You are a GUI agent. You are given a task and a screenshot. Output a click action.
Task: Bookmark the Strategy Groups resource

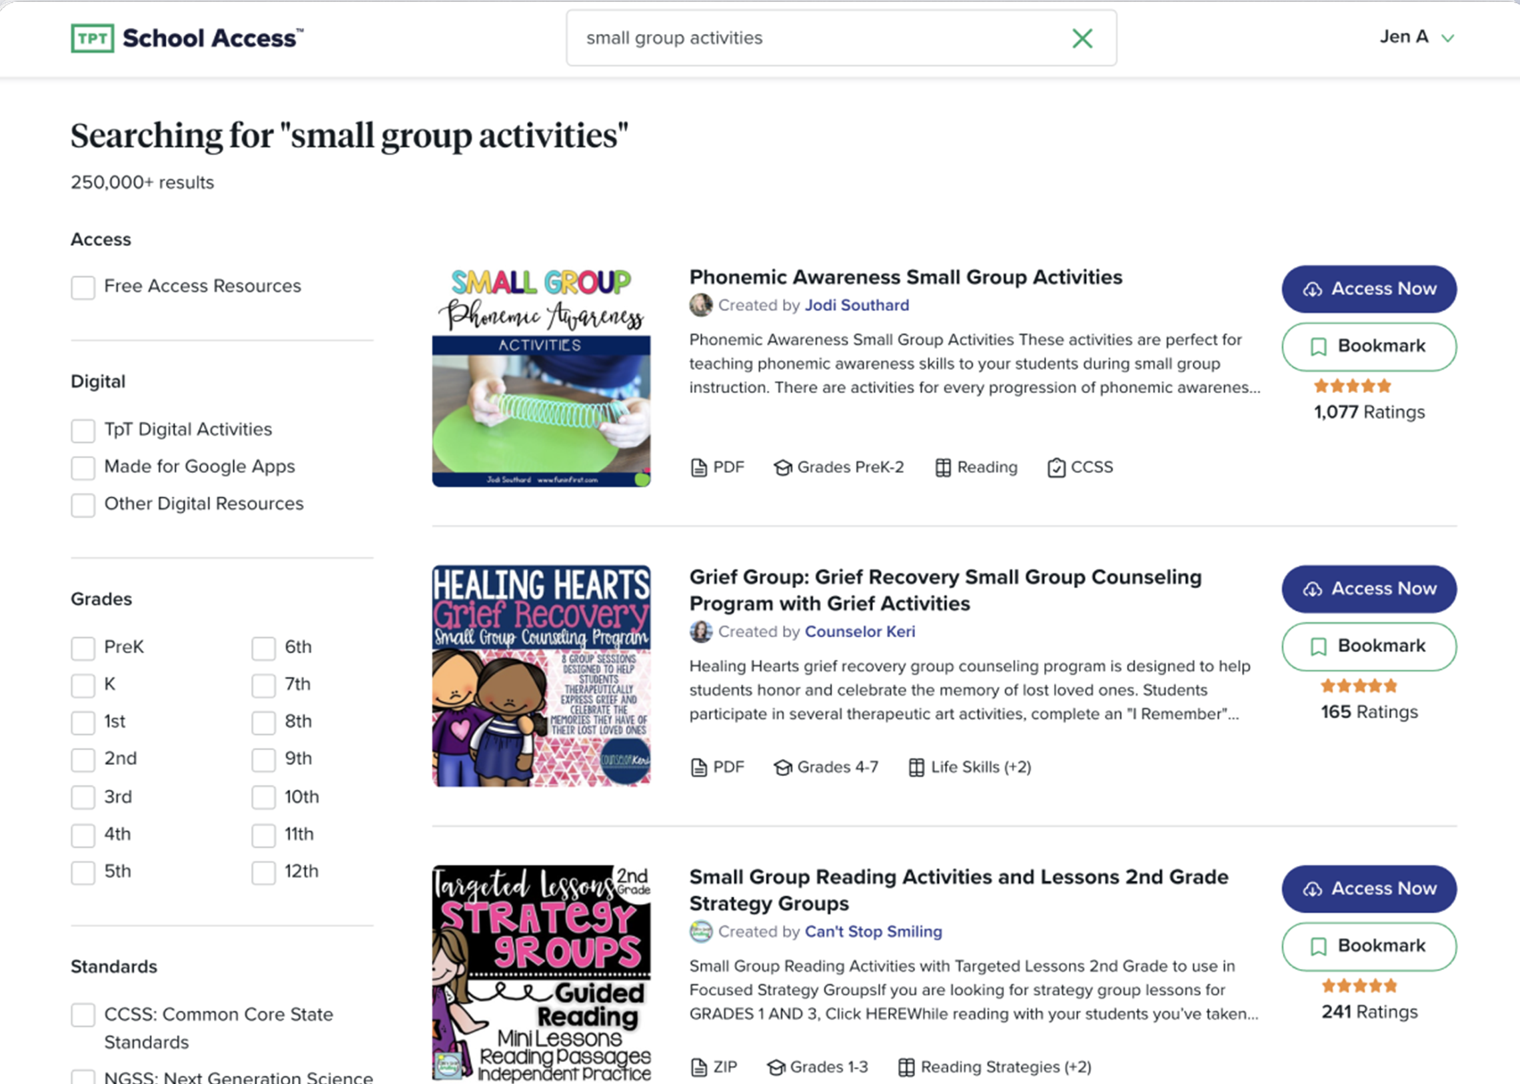coord(1369,947)
